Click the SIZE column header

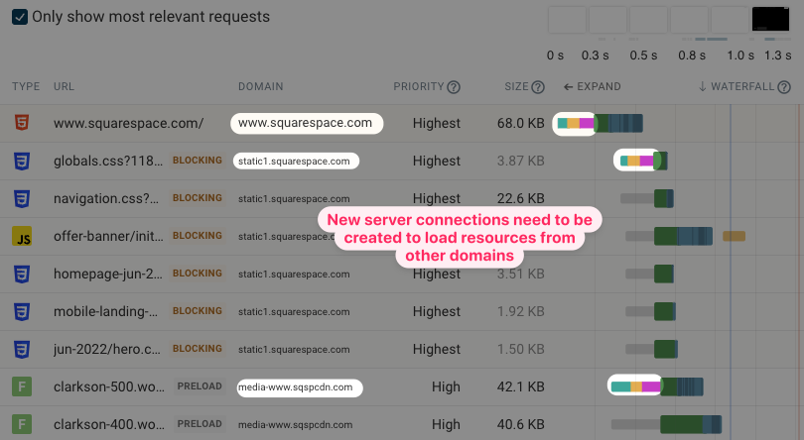[x=516, y=86]
